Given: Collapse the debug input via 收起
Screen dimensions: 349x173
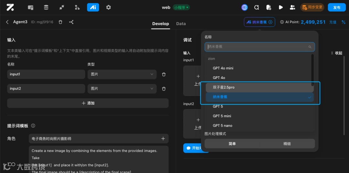Looking at the screenshot, I should point(336,53).
